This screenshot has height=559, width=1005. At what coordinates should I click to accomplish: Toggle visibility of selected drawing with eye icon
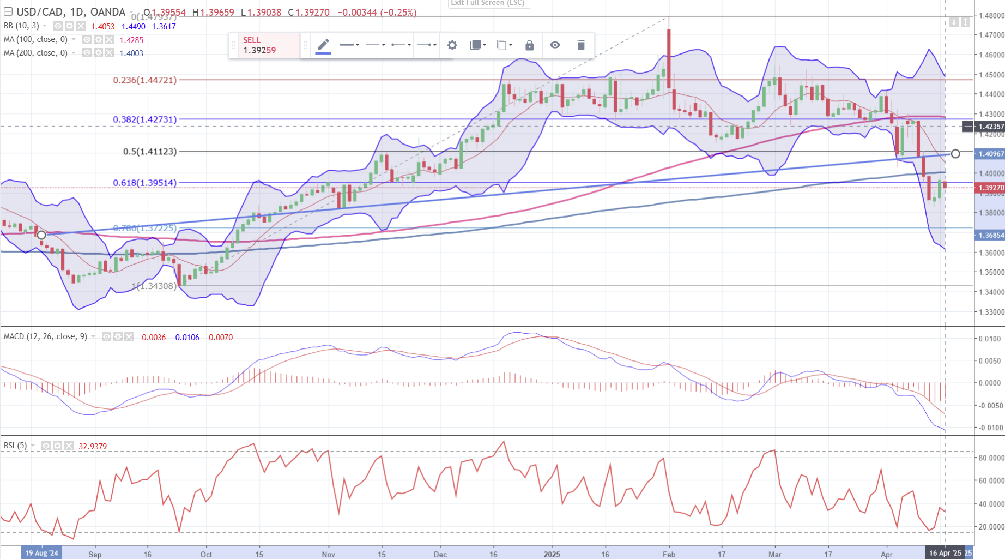coord(555,45)
